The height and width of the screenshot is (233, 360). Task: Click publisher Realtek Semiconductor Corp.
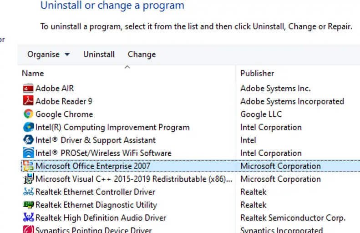293,218
